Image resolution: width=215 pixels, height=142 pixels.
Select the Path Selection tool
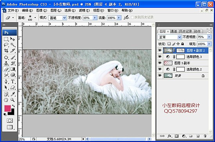6,87
